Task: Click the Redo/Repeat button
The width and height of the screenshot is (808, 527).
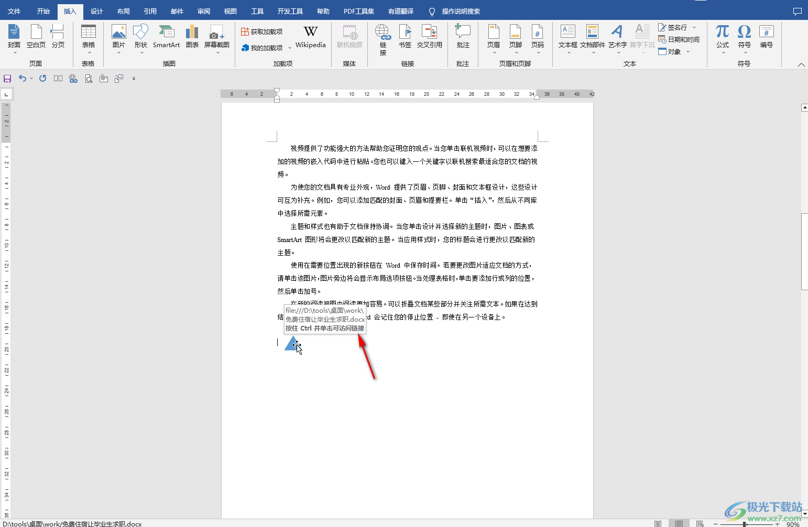Action: pos(43,79)
